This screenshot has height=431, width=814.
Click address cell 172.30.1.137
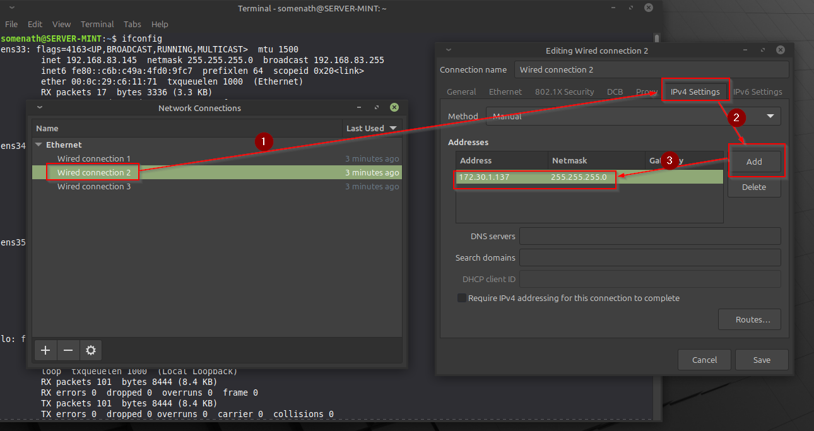click(x=484, y=177)
